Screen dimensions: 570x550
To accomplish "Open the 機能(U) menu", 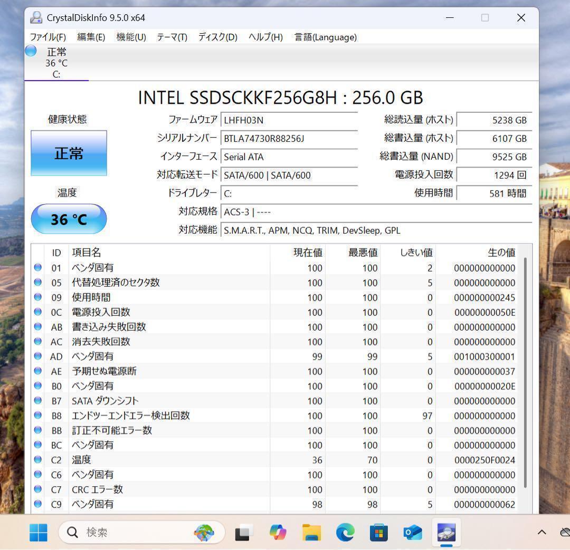I will pos(131,37).
